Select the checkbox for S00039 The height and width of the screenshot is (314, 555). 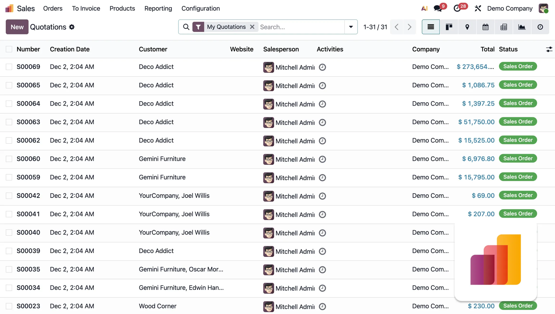point(9,251)
